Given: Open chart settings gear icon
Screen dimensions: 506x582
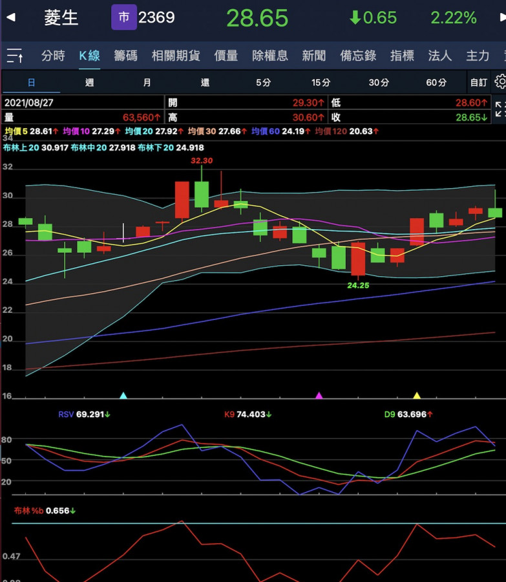Looking at the screenshot, I should [500, 82].
